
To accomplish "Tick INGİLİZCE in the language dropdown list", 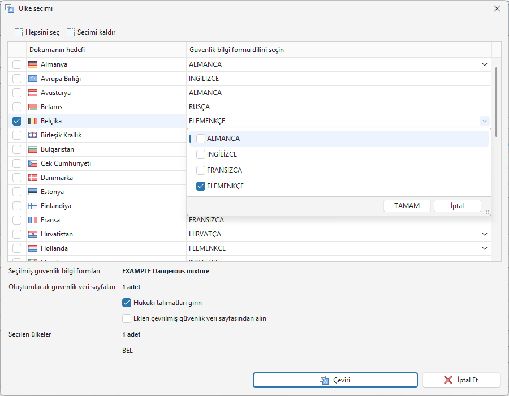I will pos(201,154).
